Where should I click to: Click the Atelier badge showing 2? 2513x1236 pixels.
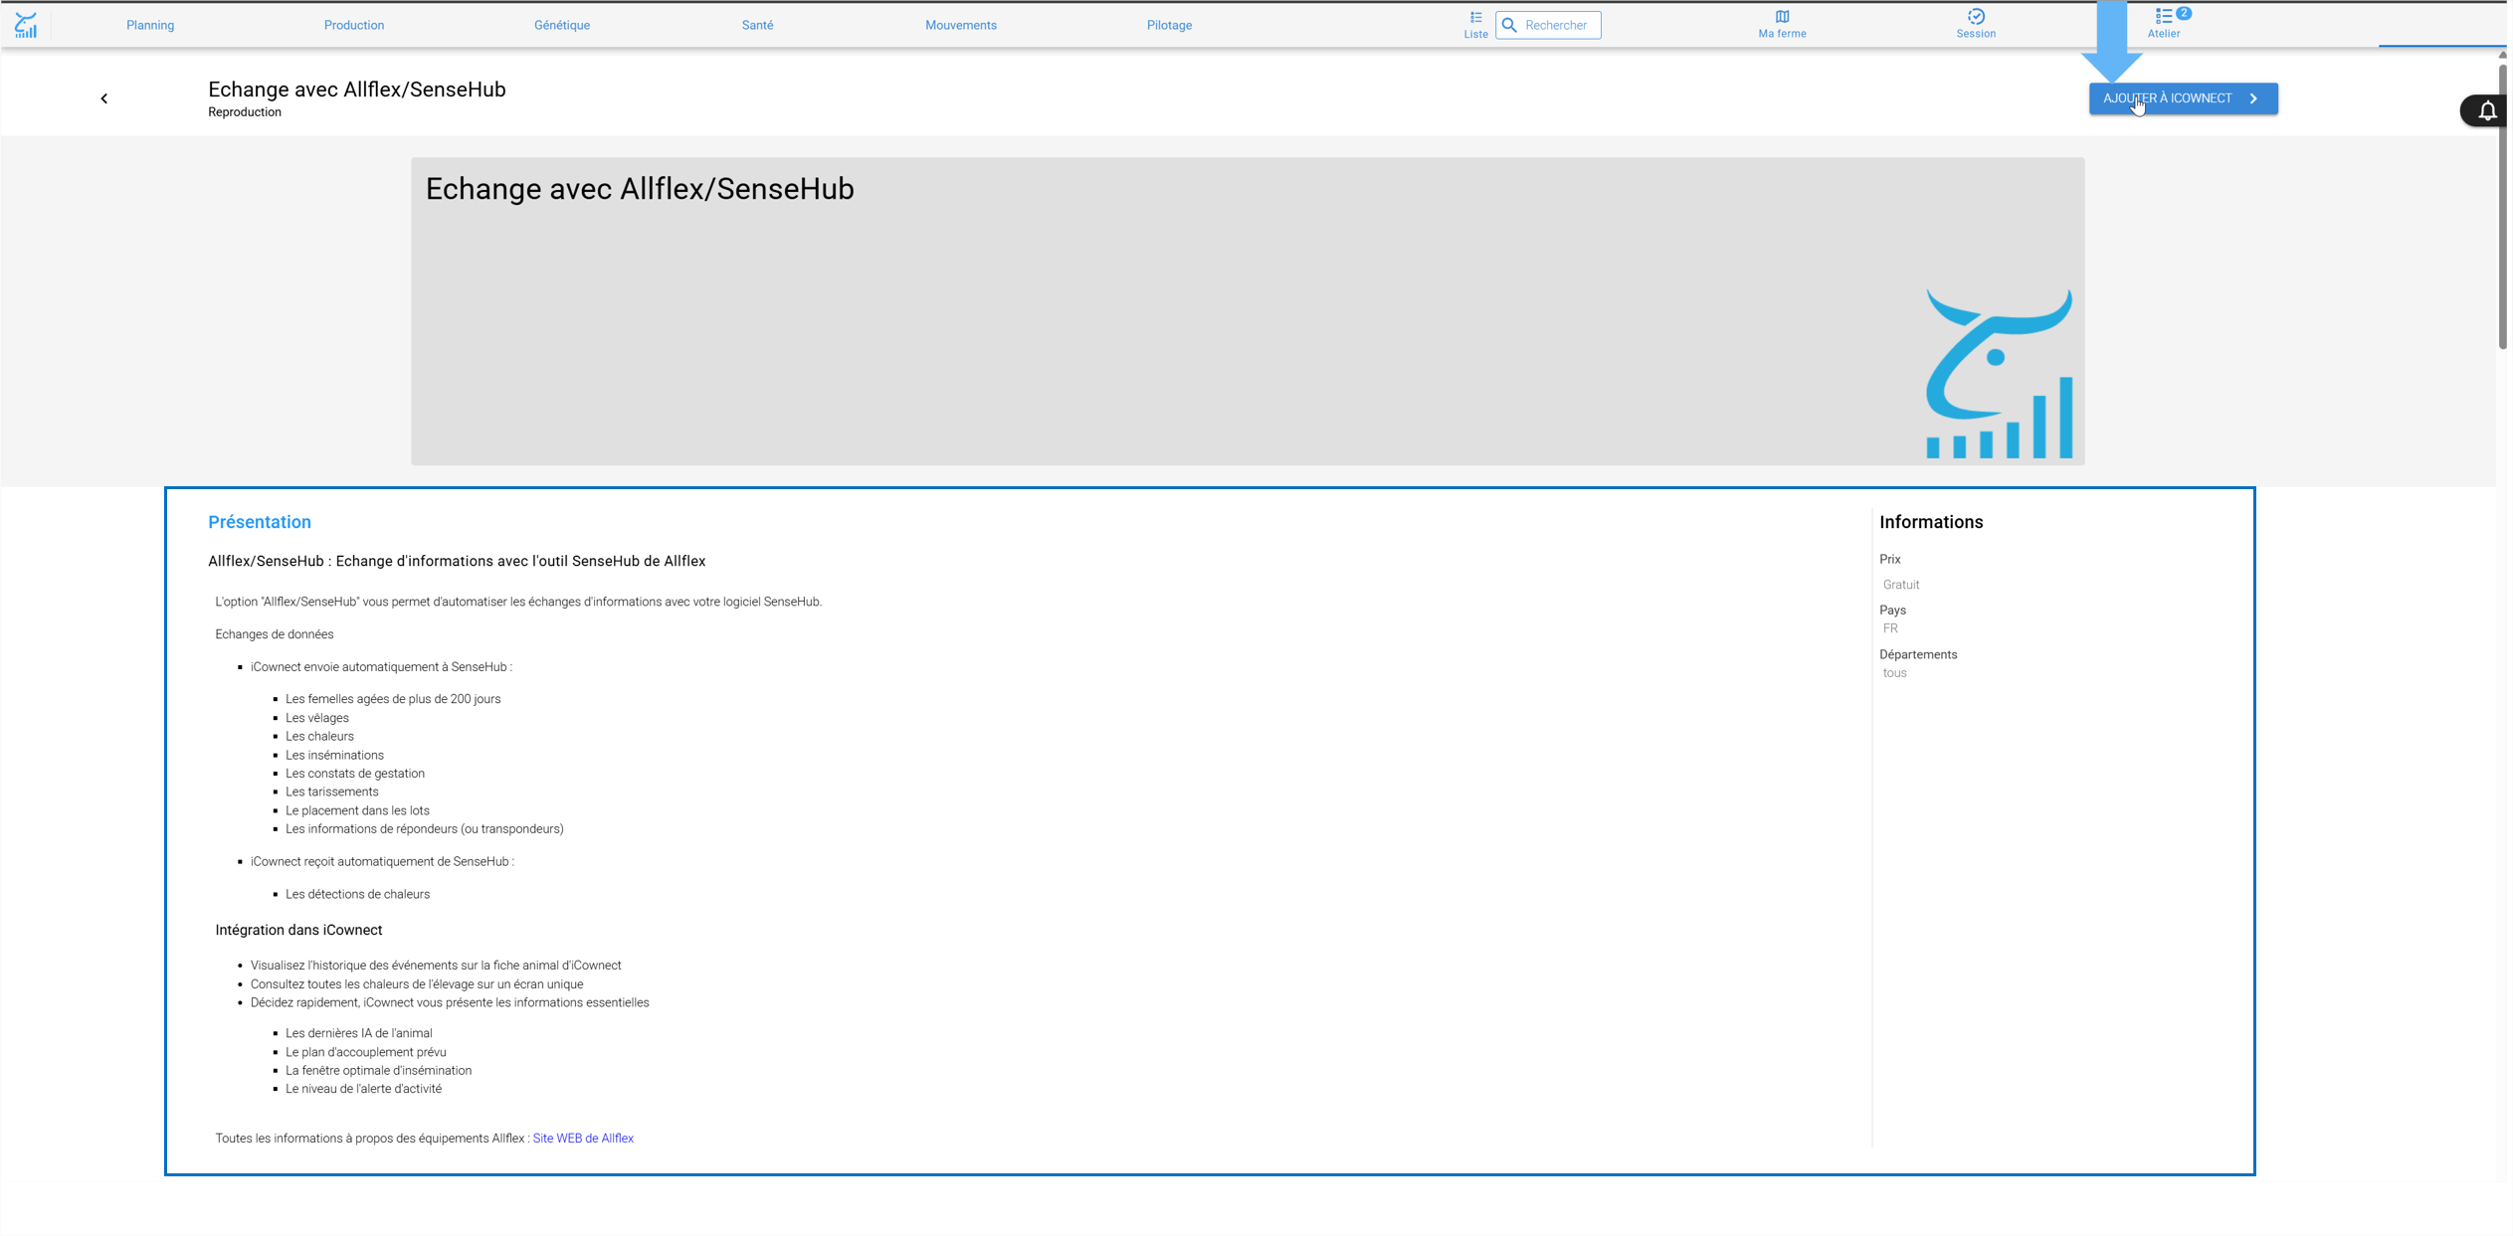[x=2183, y=13]
